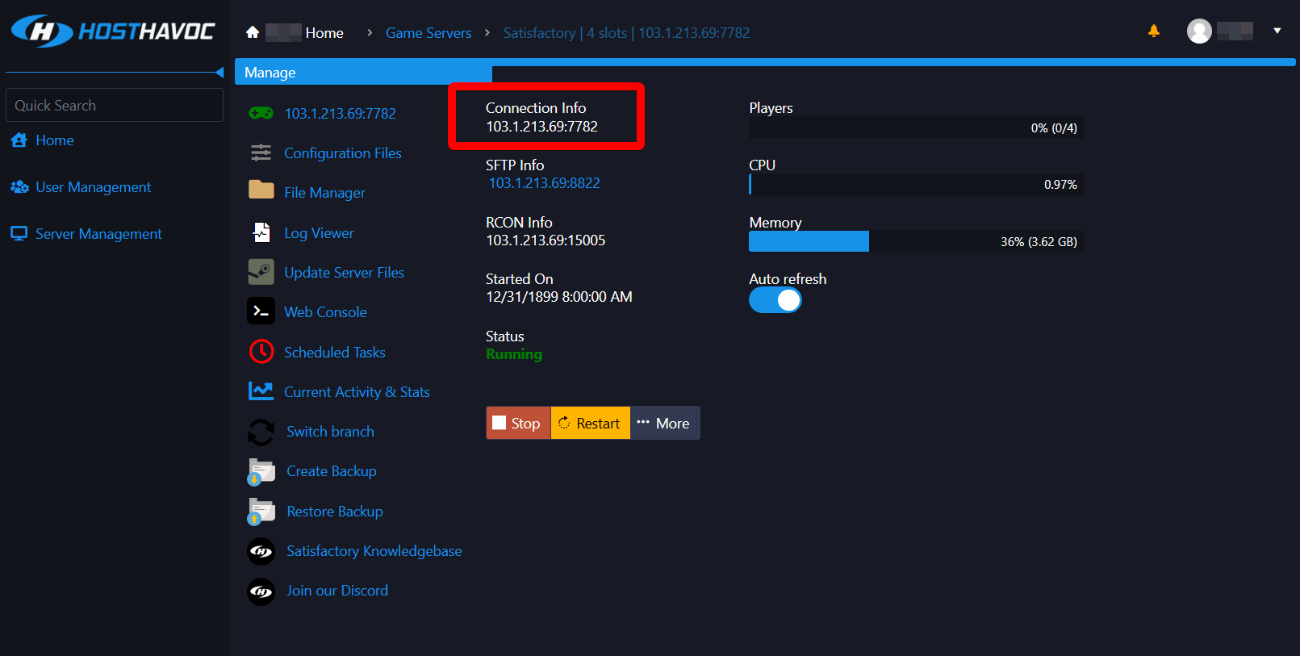Image resolution: width=1300 pixels, height=656 pixels.
Task: Click the Satisfactory Knowledgebase logo icon
Action: (x=261, y=551)
